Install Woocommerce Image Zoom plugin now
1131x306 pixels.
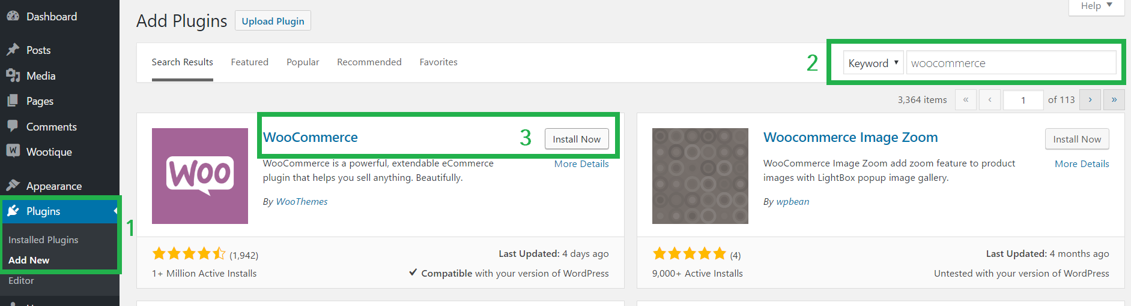click(1077, 139)
